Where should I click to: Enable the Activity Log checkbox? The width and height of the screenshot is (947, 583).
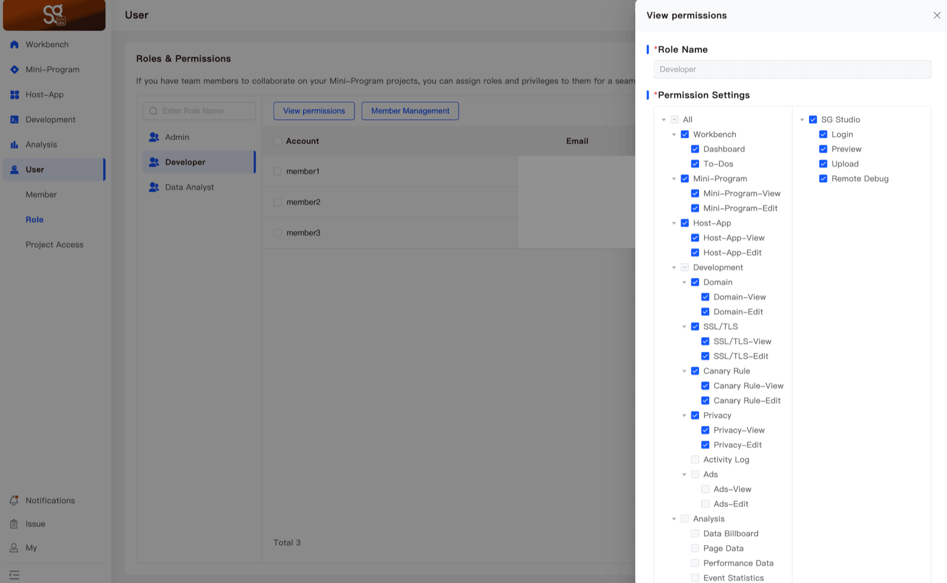(695, 459)
